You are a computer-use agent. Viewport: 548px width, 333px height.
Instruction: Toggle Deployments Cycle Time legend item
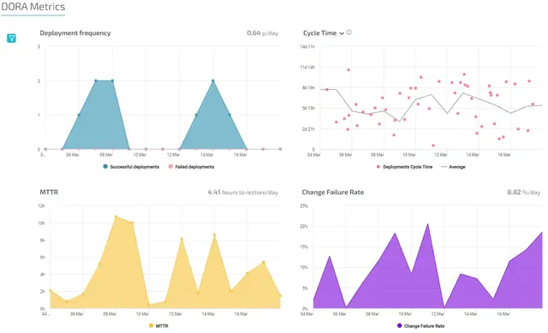[404, 167]
